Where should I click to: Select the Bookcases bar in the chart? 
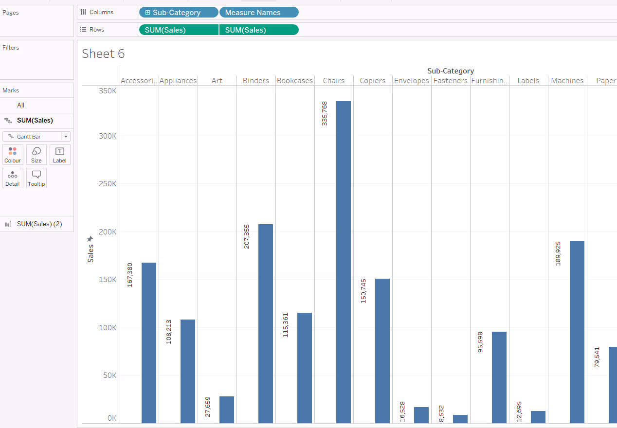[x=305, y=368]
